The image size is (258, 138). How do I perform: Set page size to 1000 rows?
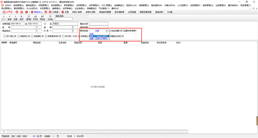[x=19, y=136]
